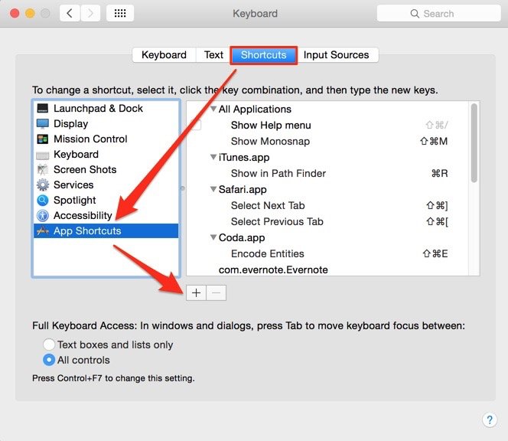508x441 pixels.
Task: Click the ⇧⌘] key combination
Action: click(x=437, y=206)
